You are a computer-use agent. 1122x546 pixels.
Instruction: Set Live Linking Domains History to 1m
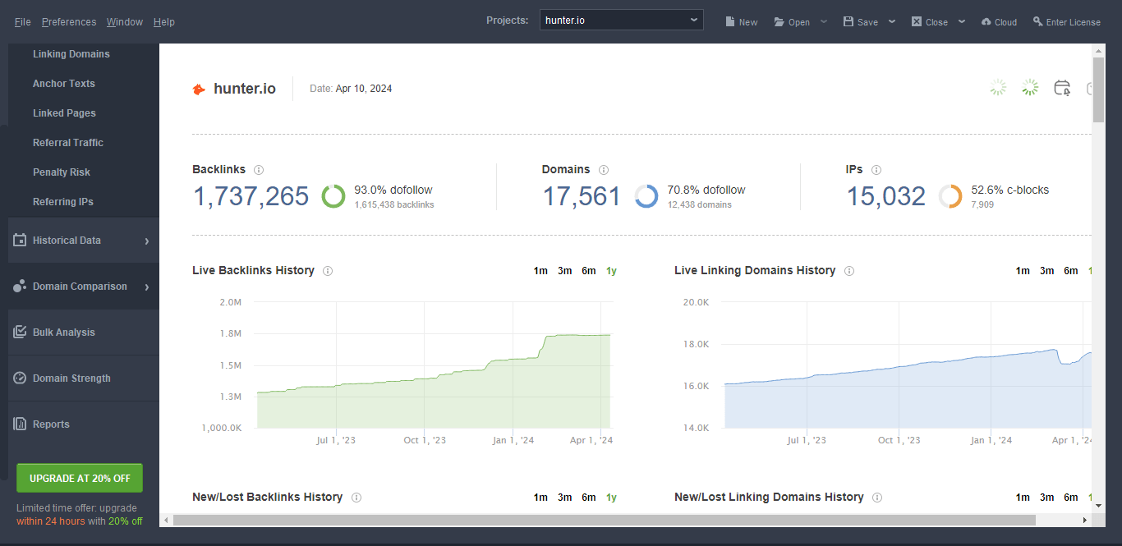coord(1023,271)
